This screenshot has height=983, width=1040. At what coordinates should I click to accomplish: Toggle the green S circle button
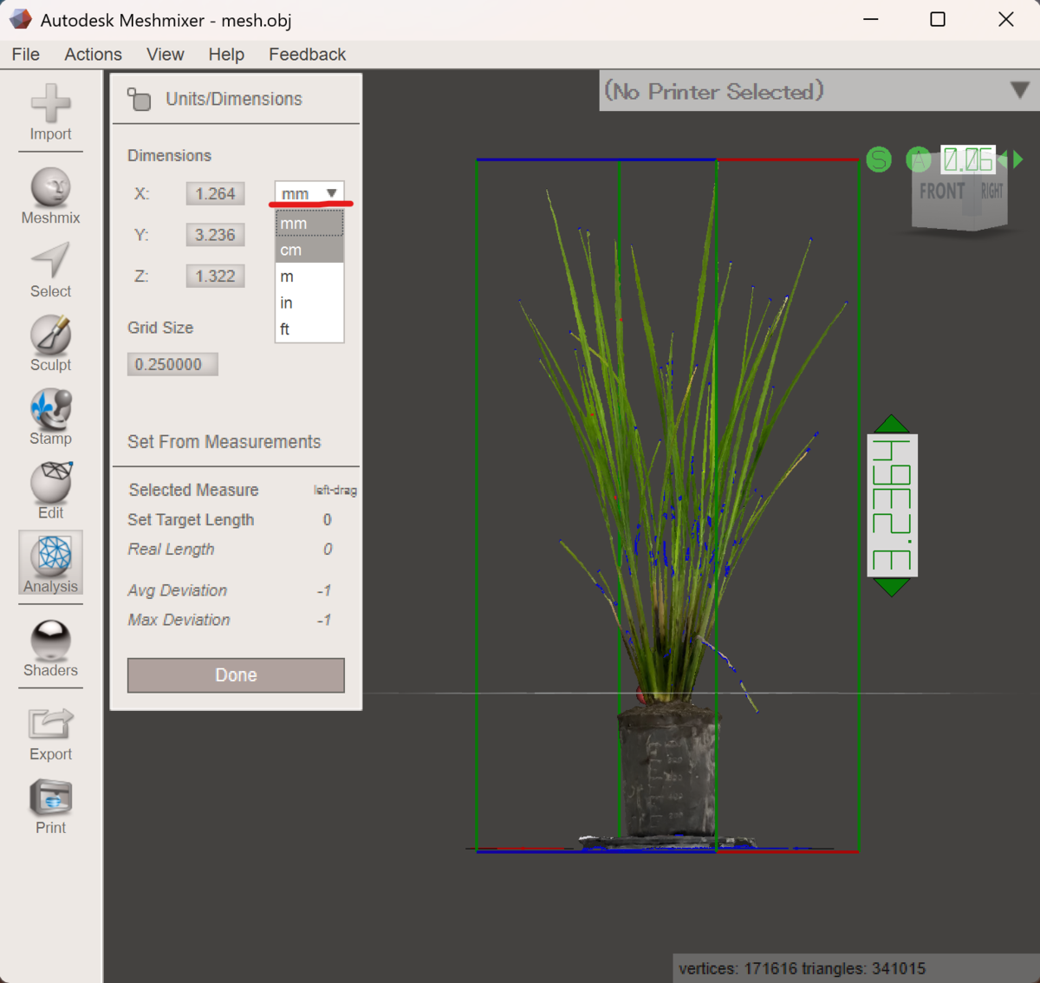coord(879,159)
